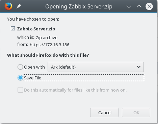
Task: Enable Do this automatically checkbox
Action: click(x=20, y=90)
